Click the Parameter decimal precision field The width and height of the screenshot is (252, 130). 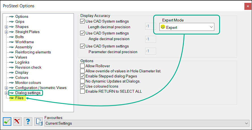pyautogui.click(x=151, y=51)
